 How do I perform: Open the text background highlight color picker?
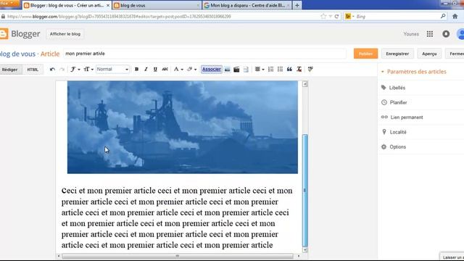coord(191,70)
